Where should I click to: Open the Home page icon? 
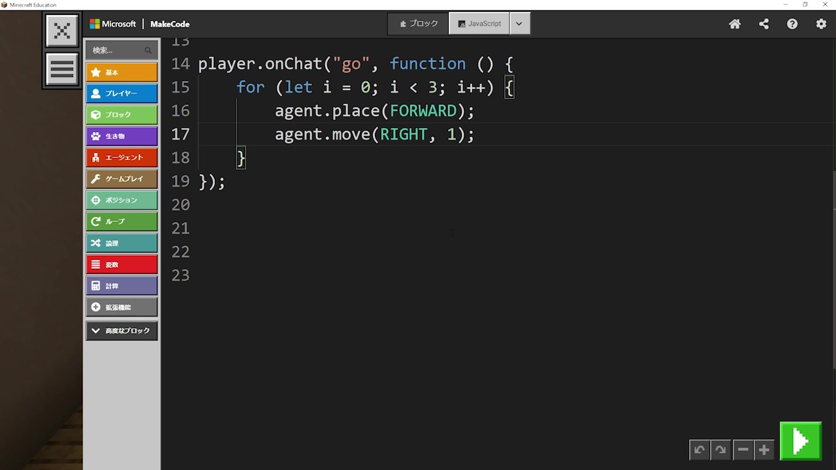tap(735, 24)
